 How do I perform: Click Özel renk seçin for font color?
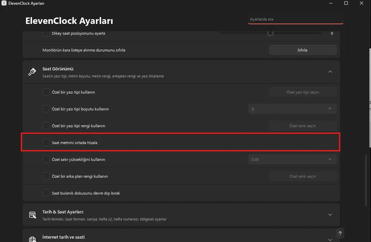(x=303, y=126)
